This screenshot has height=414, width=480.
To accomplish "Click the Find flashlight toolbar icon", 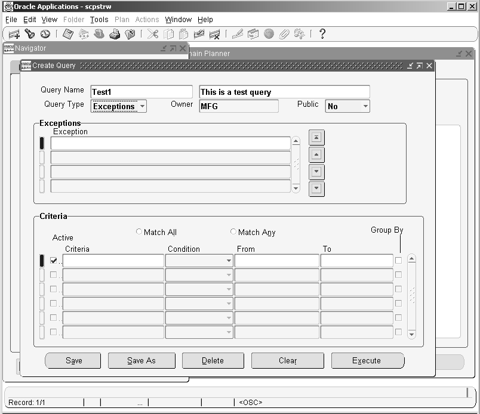I will click(x=30, y=33).
